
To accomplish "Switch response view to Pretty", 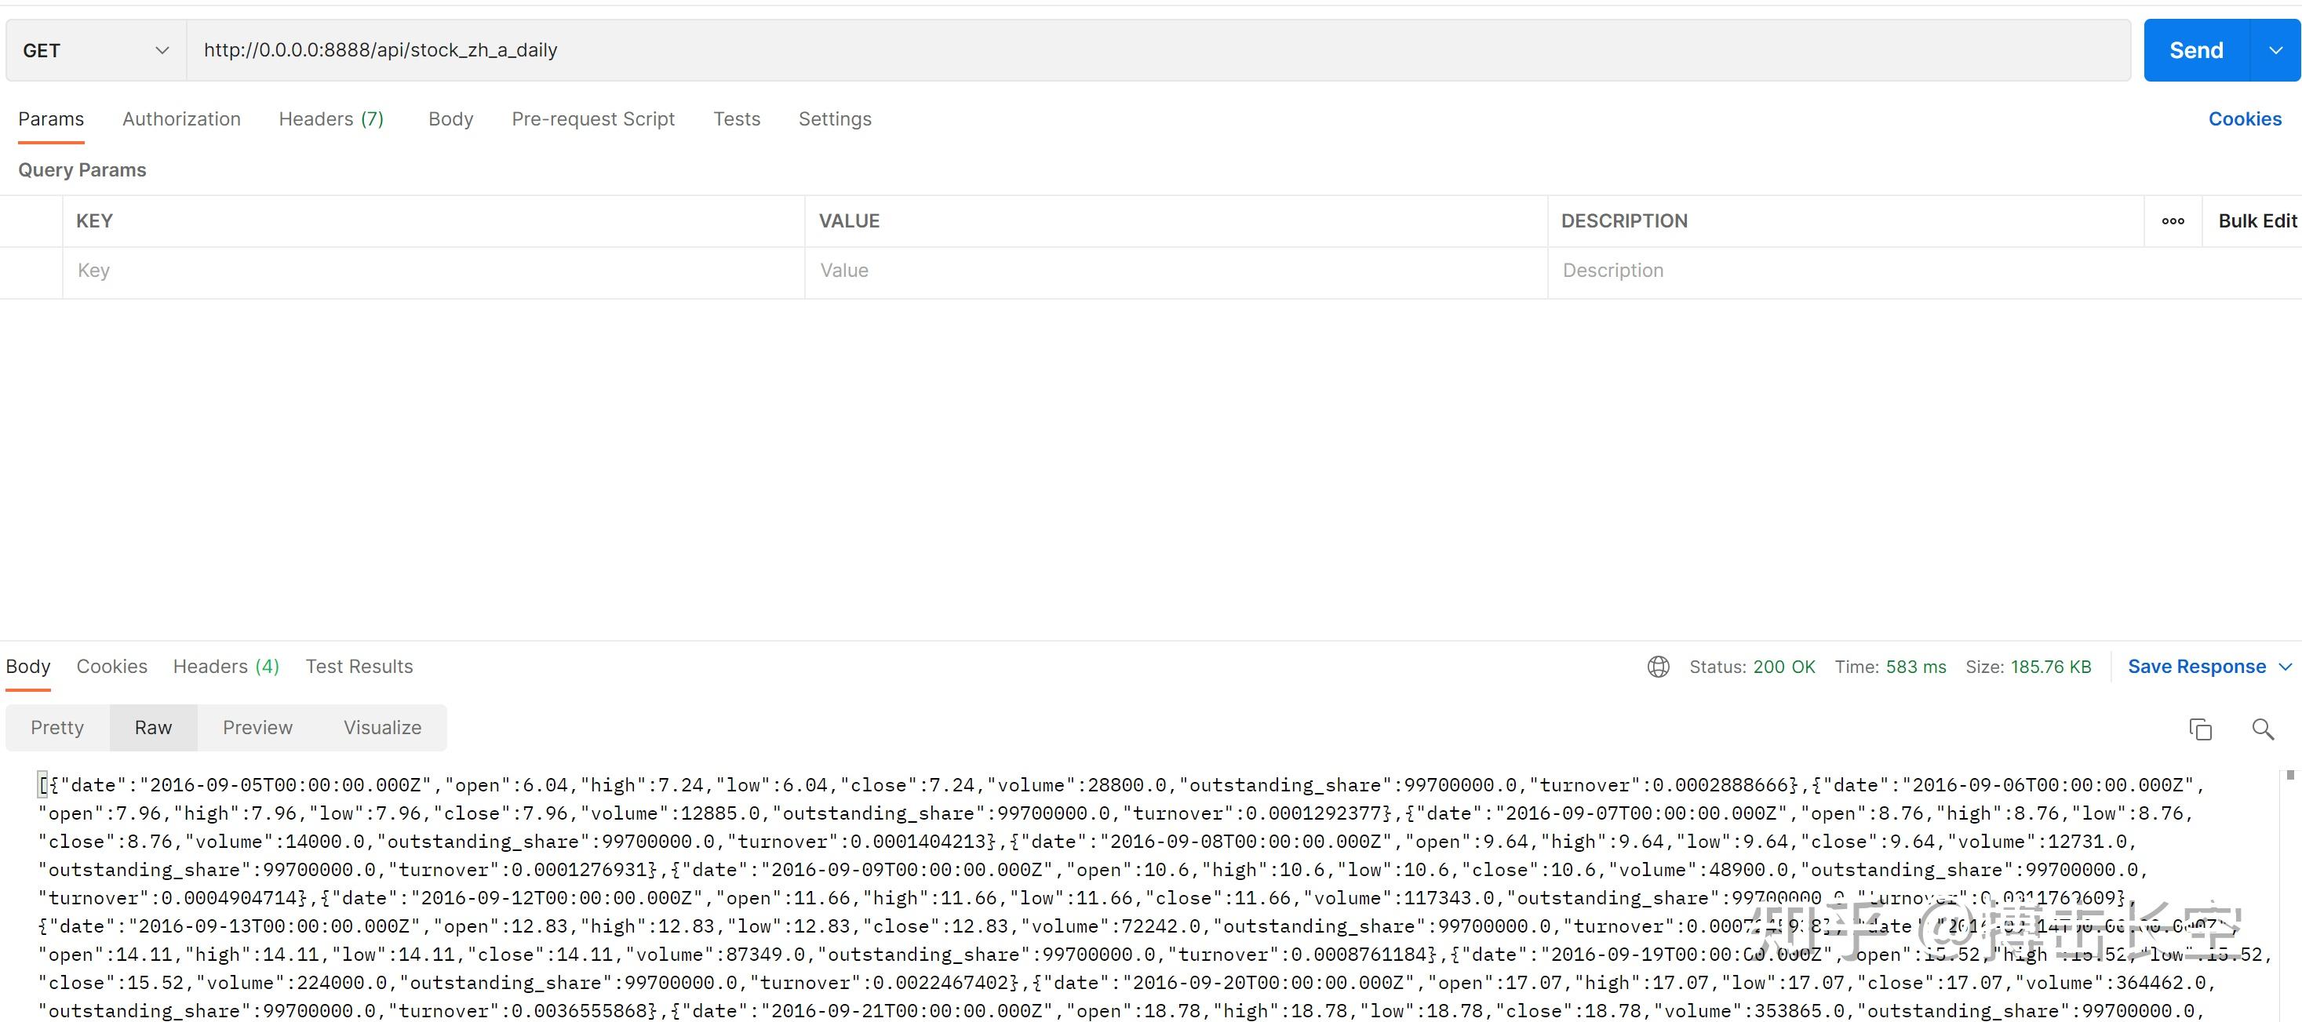I will [56, 727].
